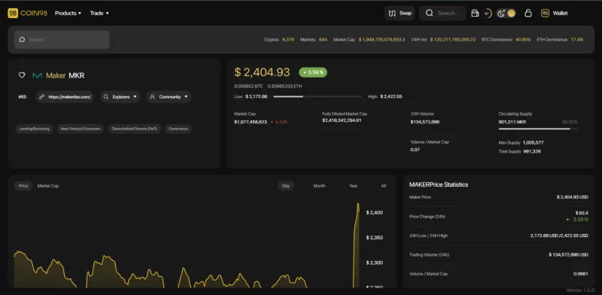This screenshot has width=602, height=295.
Task: Select the Decentralized Finance (DeFi) tag
Action: pos(135,129)
